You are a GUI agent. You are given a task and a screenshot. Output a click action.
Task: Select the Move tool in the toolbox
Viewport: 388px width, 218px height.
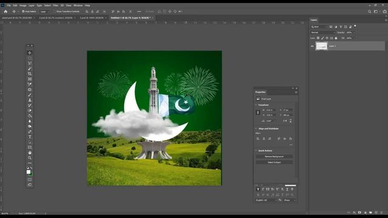point(30,53)
